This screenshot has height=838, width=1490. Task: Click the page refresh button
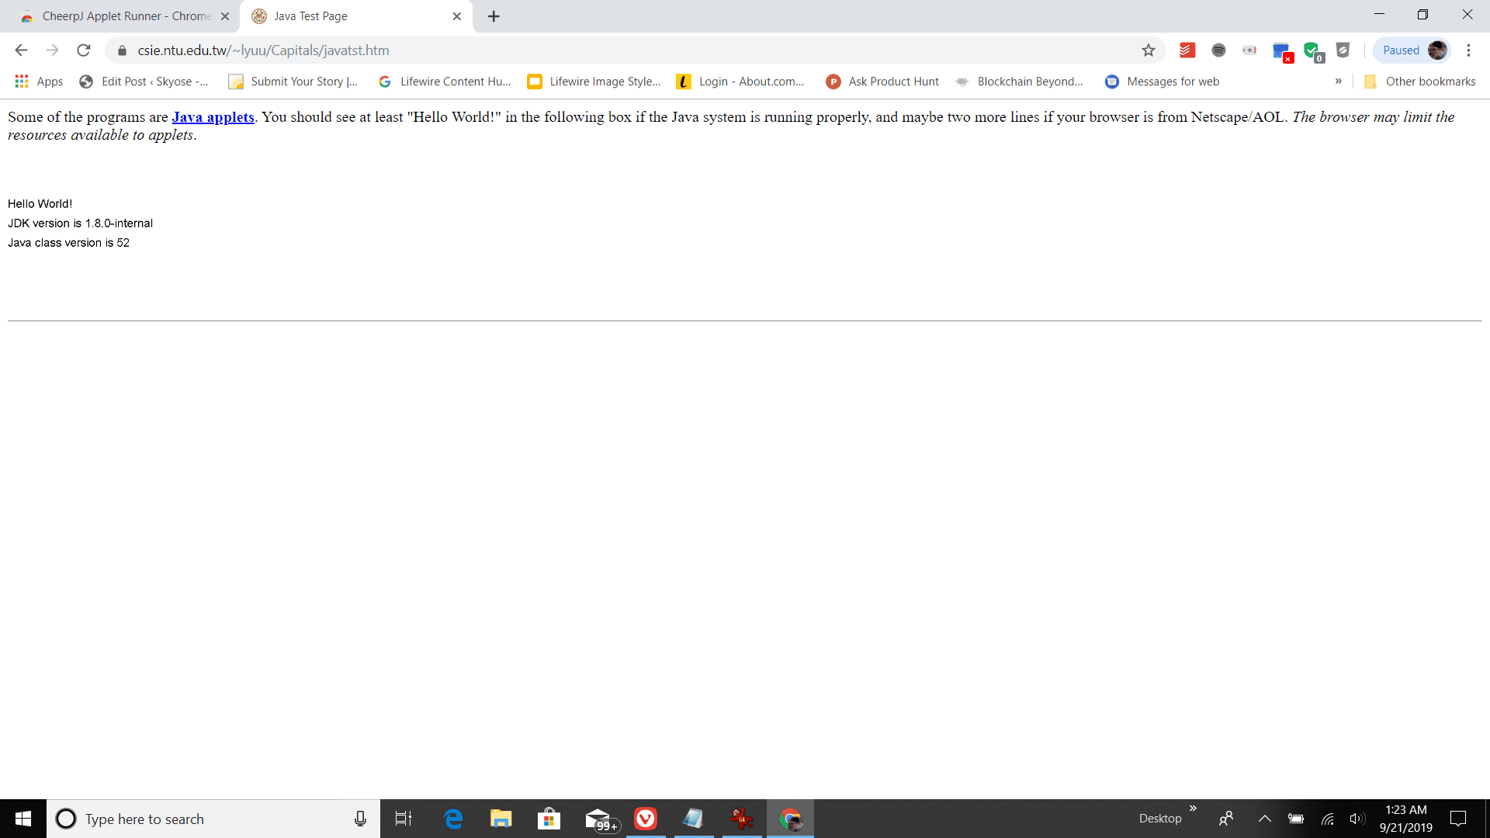(84, 50)
